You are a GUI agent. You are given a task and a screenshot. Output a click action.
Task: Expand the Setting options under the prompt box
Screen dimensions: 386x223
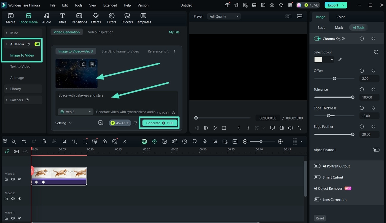[63, 123]
